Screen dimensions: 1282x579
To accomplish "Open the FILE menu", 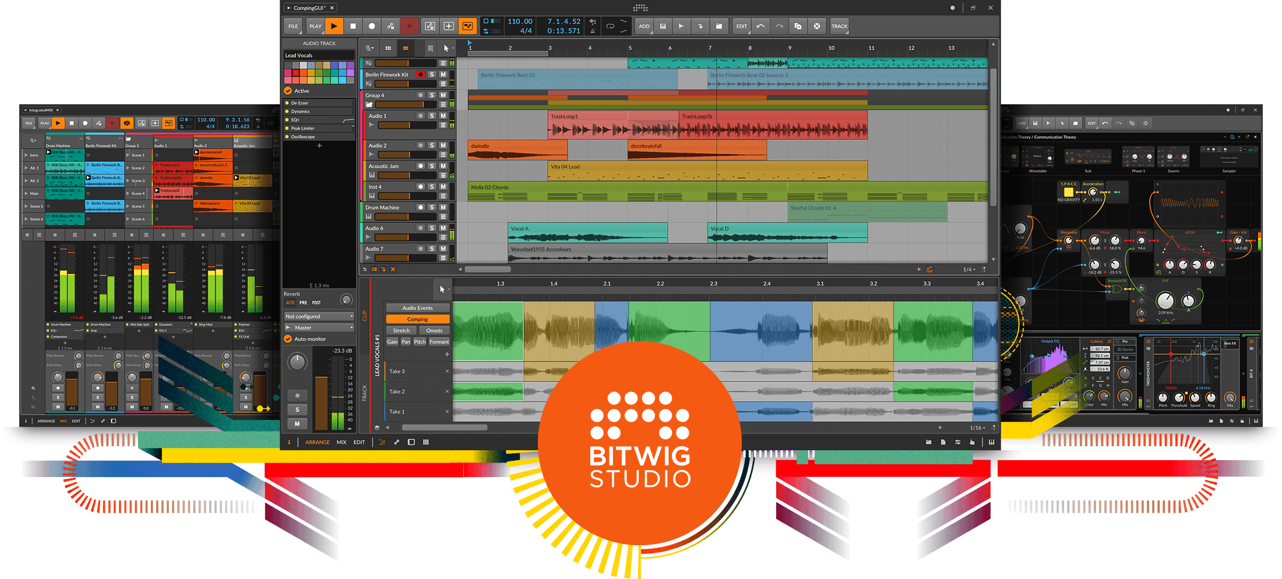I will 293,26.
